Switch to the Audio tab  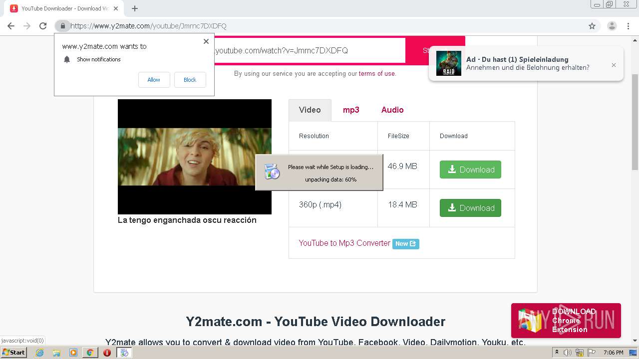[x=392, y=110]
